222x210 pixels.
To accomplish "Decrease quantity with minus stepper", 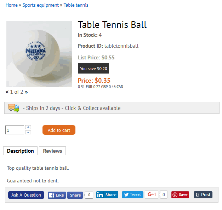I will pyautogui.click(x=28, y=132).
